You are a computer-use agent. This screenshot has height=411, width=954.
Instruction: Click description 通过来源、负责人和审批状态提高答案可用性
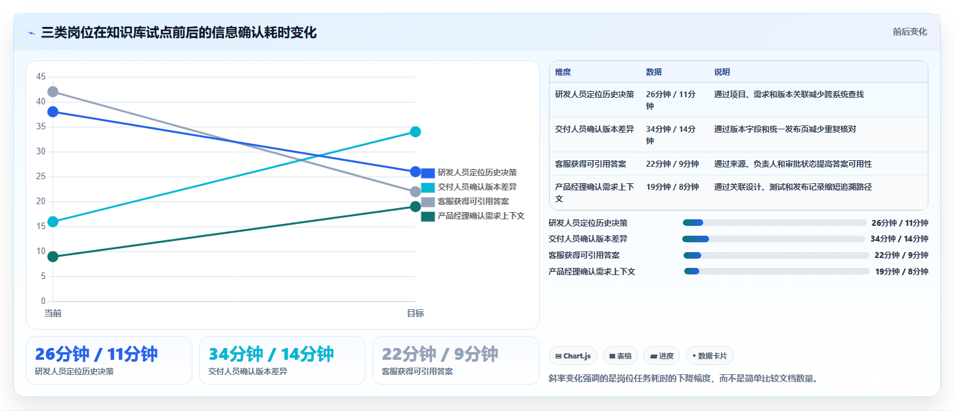pyautogui.click(x=793, y=164)
